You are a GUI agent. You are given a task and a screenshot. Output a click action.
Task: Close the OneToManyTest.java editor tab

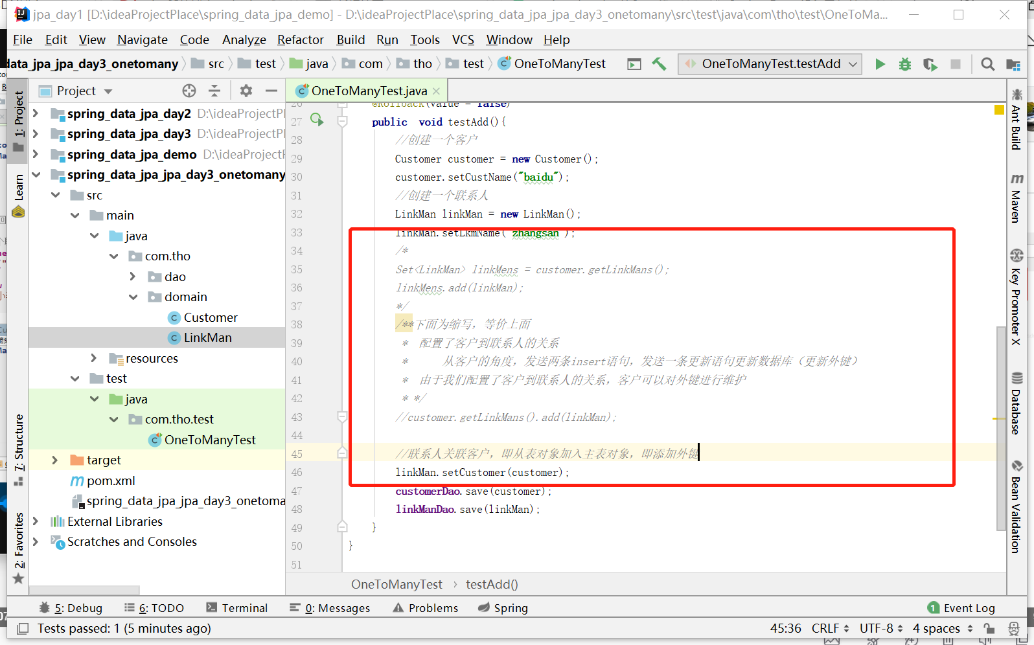point(437,91)
